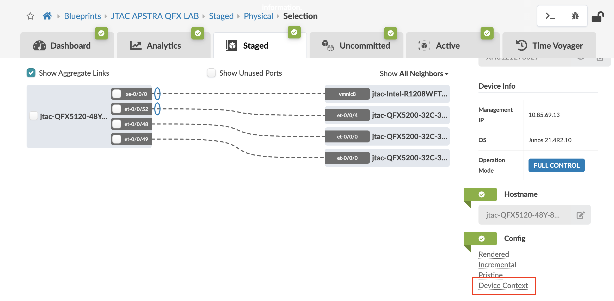Open the Apstra CLI terminal icon
Image resolution: width=614 pixels, height=301 pixels.
pyautogui.click(x=550, y=16)
